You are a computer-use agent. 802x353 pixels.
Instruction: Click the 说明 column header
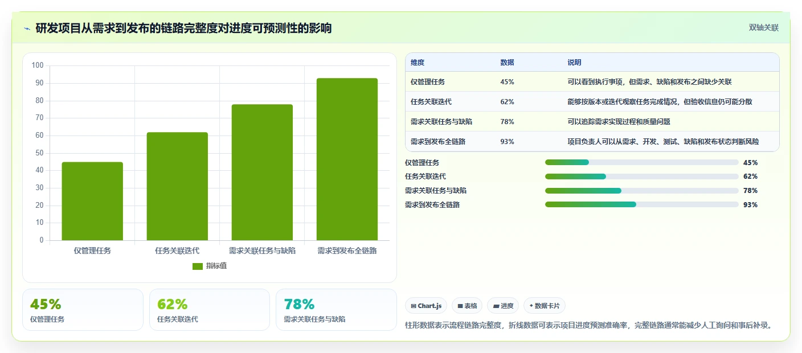click(x=574, y=63)
